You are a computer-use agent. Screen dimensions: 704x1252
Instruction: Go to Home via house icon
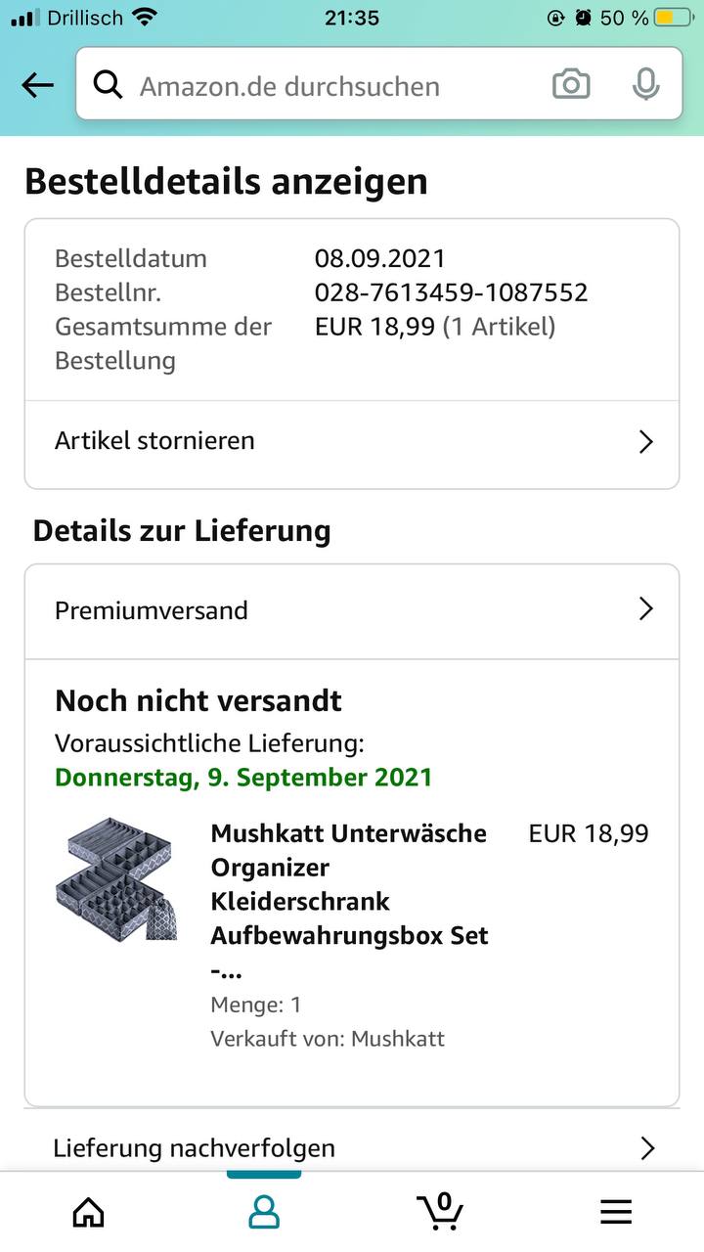[x=89, y=1213]
